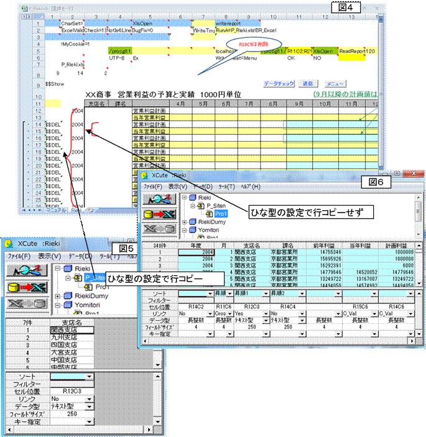The width and height of the screenshot is (426, 437).
Task: Click データチェック button in Excel sheet
Action: click(x=279, y=84)
